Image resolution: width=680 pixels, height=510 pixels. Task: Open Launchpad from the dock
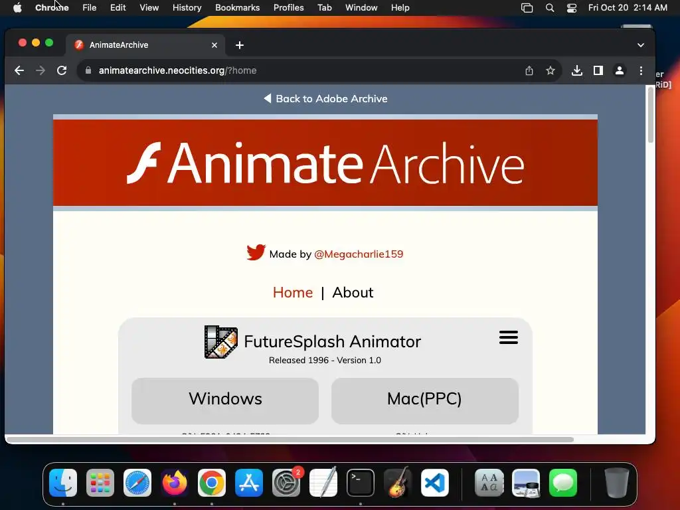point(100,483)
